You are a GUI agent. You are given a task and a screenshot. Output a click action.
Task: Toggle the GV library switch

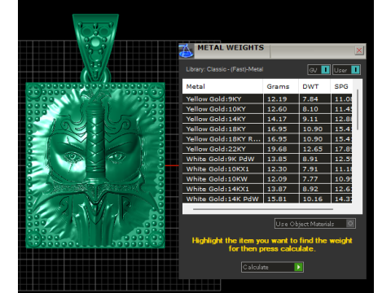click(319, 70)
